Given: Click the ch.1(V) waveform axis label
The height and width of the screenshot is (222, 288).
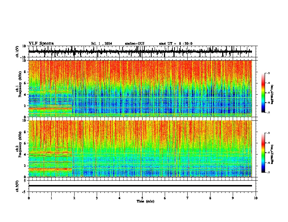Looking at the screenshot, I should [17, 52].
